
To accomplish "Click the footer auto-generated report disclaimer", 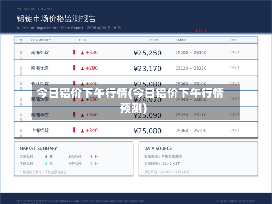I will 81,201.
